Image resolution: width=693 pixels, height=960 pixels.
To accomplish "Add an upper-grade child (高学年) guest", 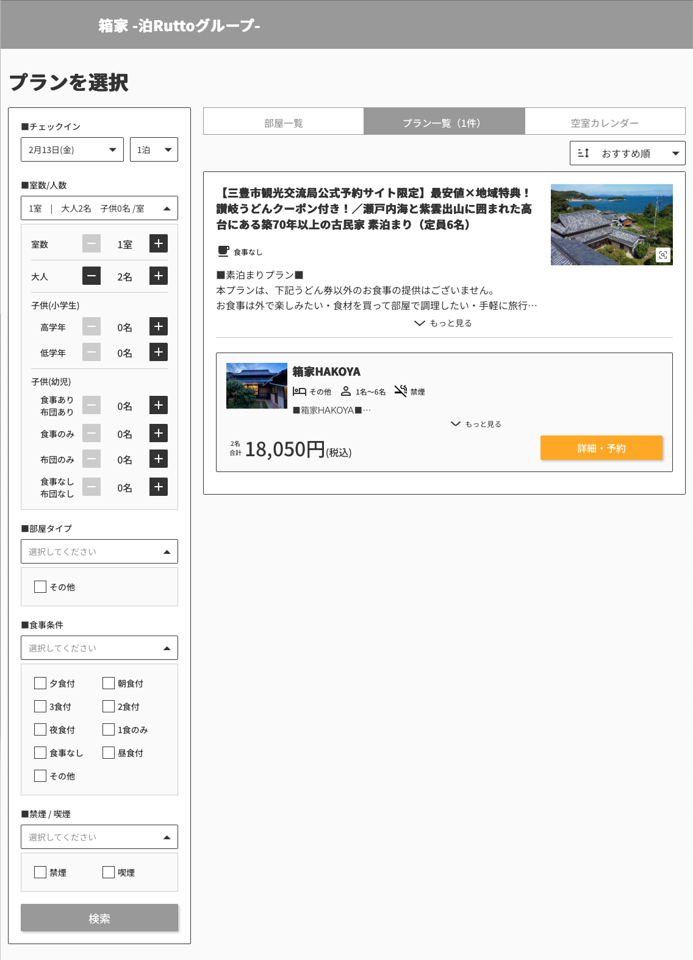I will 159,327.
